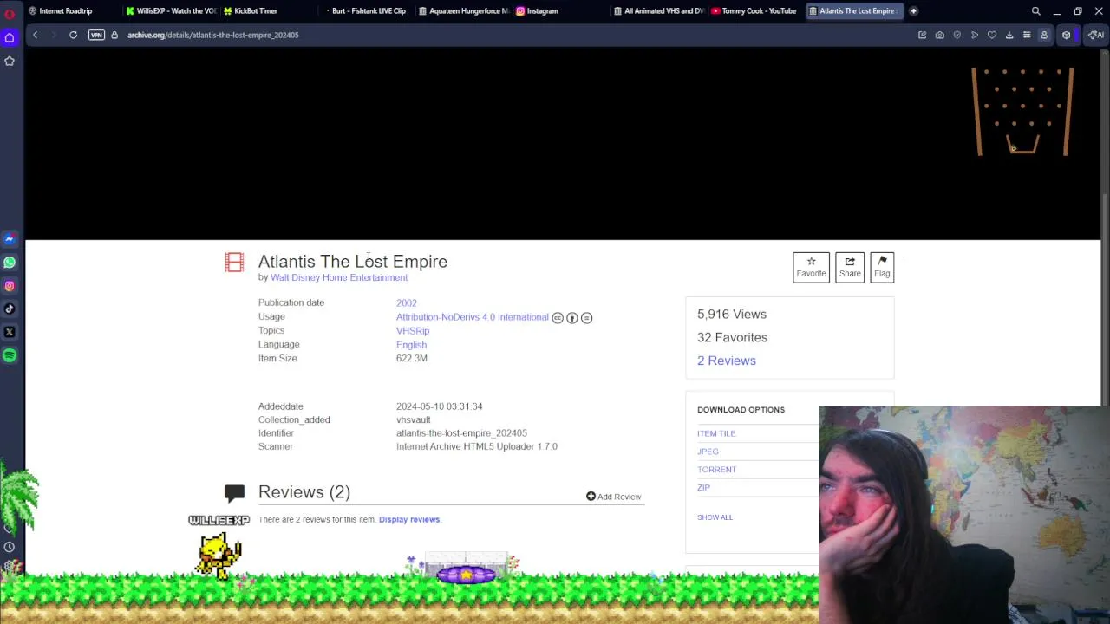Open Spotify in the Opera sidebar
1110x624 pixels.
[x=10, y=355]
